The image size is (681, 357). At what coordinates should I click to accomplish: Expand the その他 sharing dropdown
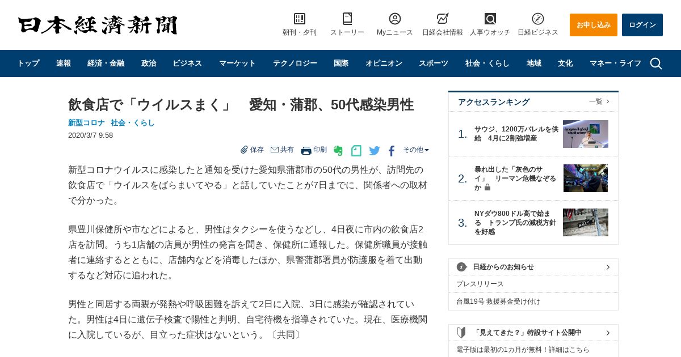[x=416, y=150]
